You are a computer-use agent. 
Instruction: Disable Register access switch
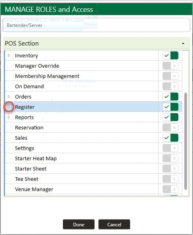pos(170,107)
